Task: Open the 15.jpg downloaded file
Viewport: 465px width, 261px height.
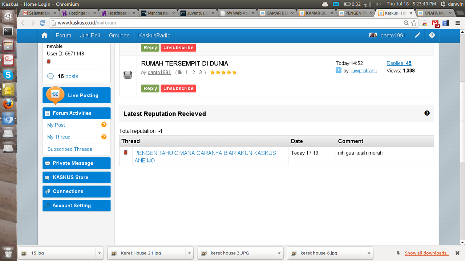Action: pos(57,253)
